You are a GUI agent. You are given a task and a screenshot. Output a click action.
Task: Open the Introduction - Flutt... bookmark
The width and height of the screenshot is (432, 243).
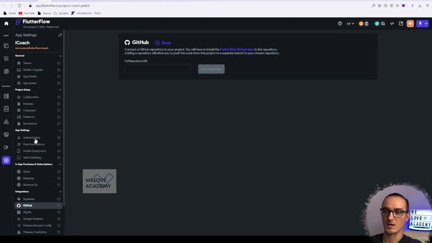coord(86,13)
